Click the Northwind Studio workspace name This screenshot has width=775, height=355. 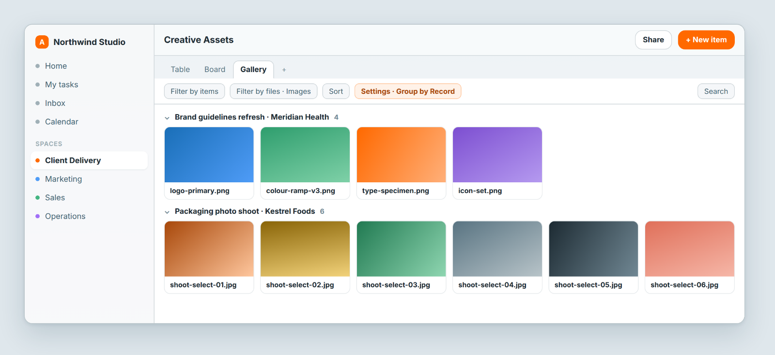(x=90, y=42)
